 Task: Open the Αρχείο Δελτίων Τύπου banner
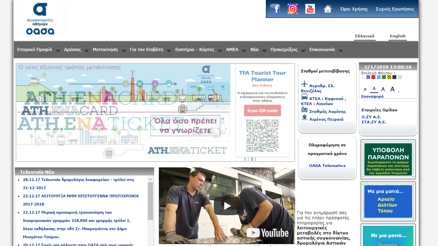click(388, 201)
